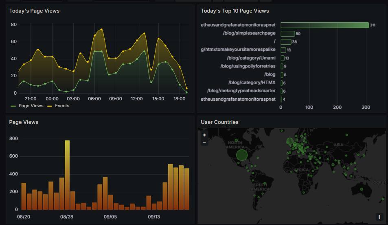This screenshot has height=225, width=388.
Task: Click the 800 label on Page Views y-axis
Action: (x=13, y=138)
